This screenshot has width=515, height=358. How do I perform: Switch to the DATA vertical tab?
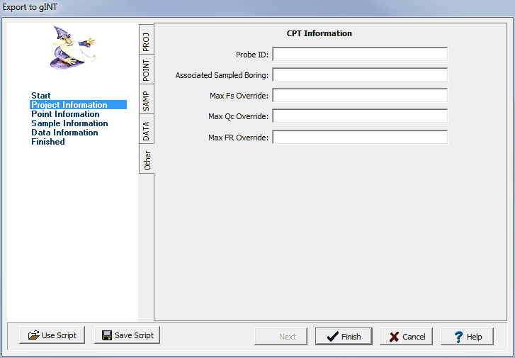coord(146,130)
